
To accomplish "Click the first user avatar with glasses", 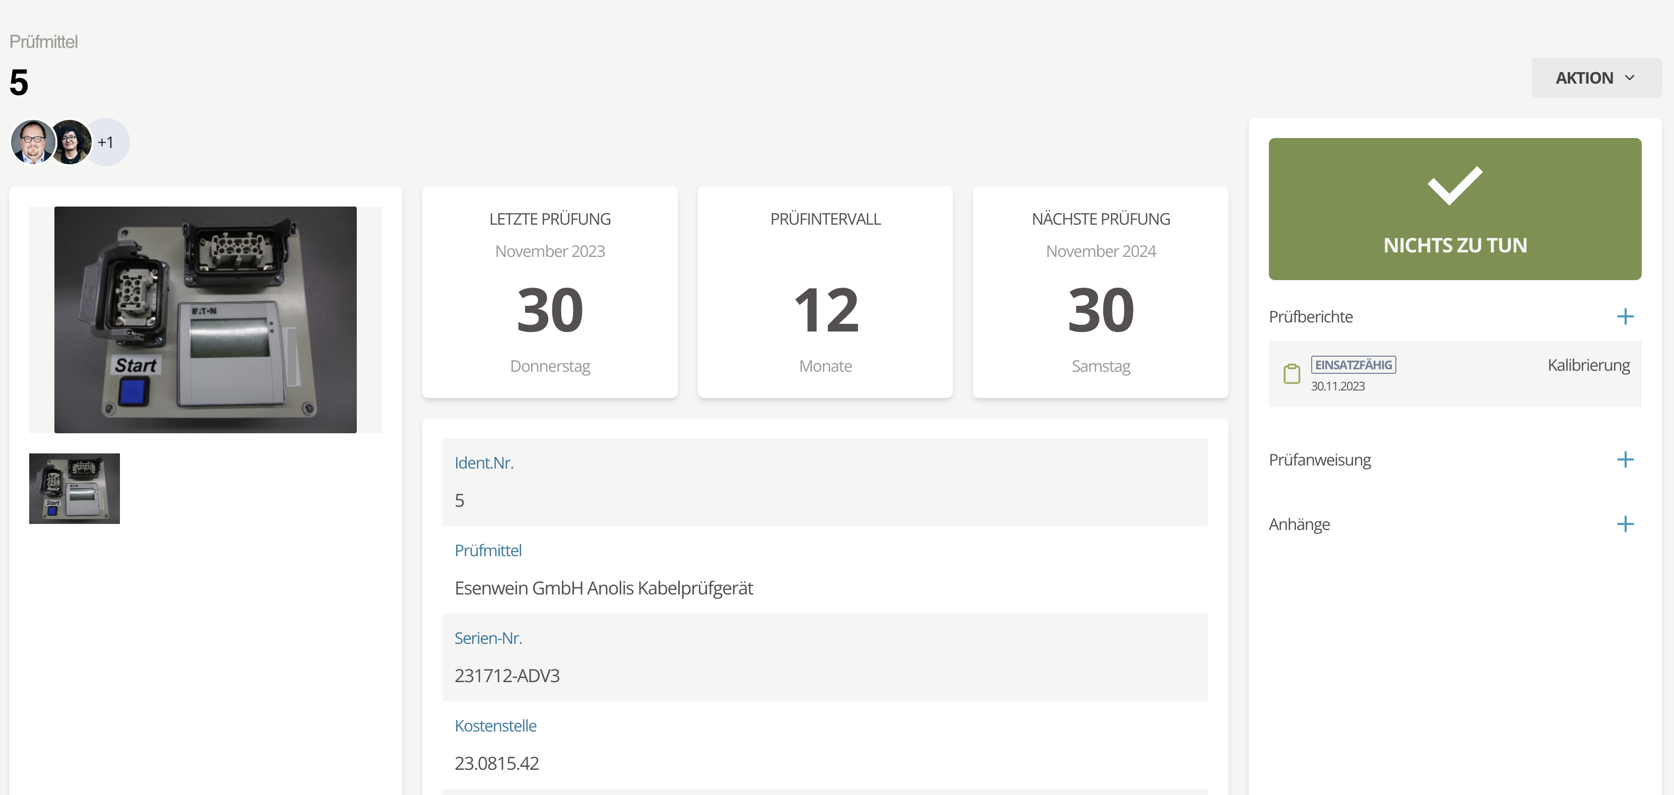I will (x=32, y=142).
